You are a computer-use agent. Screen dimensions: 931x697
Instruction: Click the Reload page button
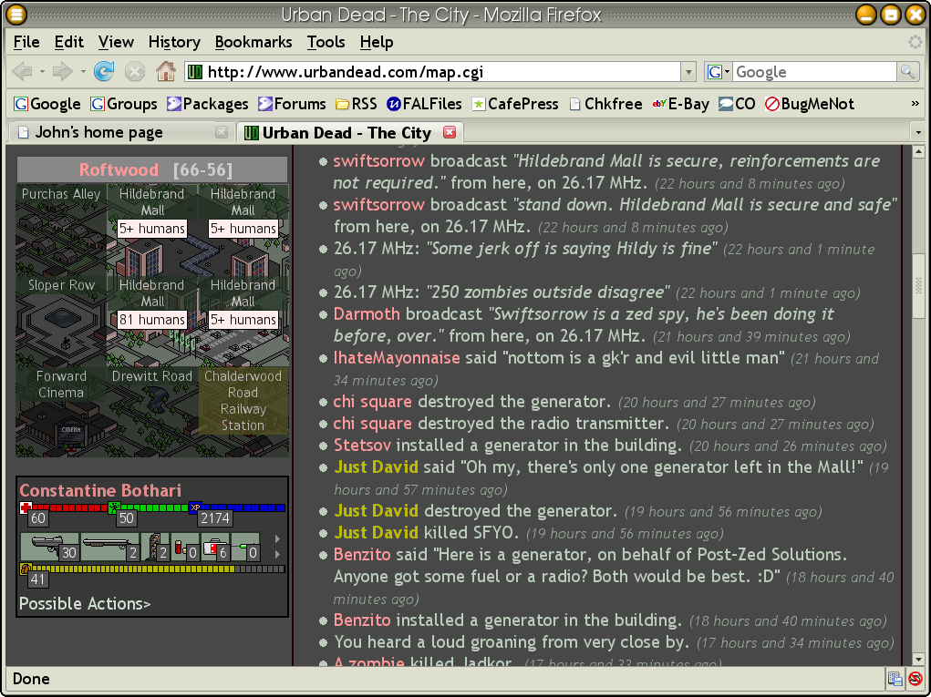coord(104,72)
